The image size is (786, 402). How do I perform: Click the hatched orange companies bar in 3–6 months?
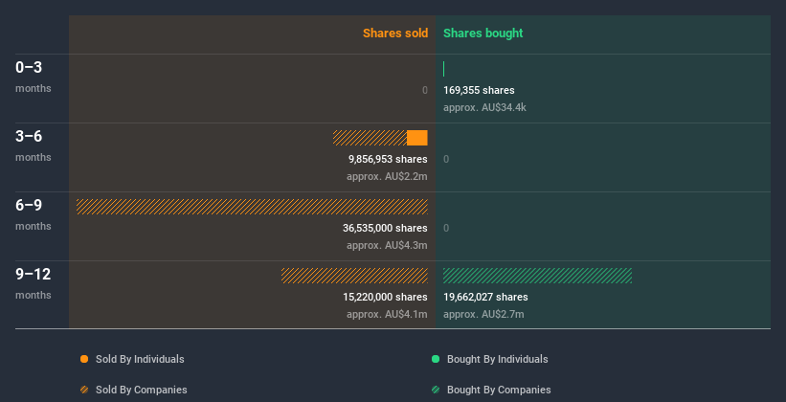click(x=370, y=138)
